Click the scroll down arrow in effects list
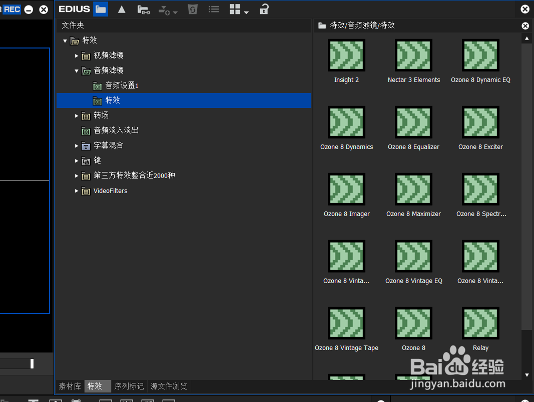Screen dimensions: 534x402 [x=527, y=375]
